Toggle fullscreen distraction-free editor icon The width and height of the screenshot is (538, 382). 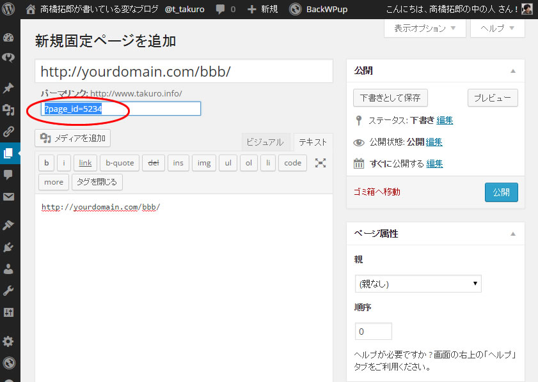coord(320,163)
